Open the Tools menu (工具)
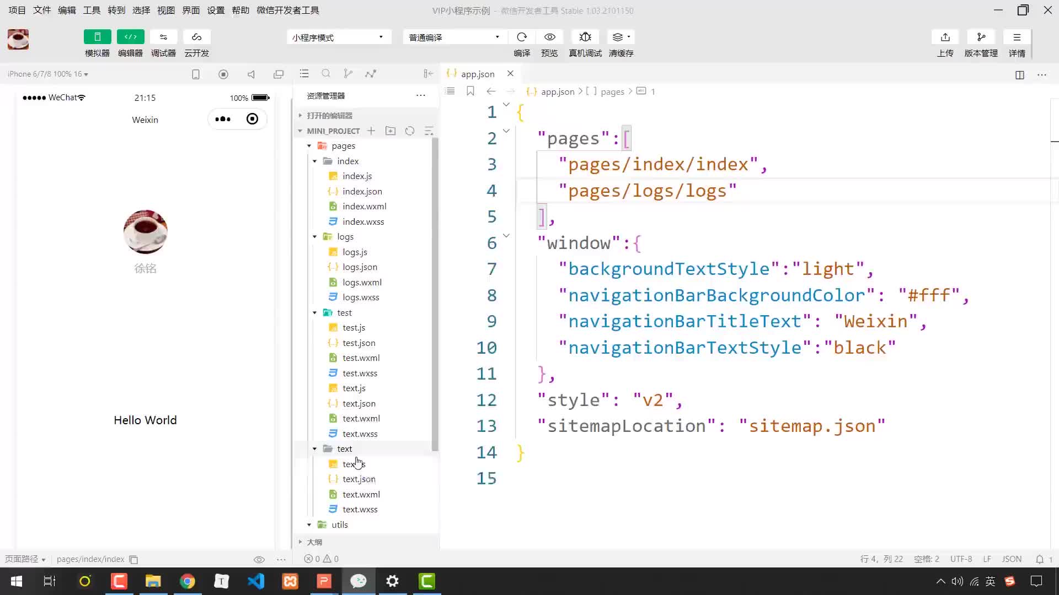The image size is (1059, 595). click(92, 10)
